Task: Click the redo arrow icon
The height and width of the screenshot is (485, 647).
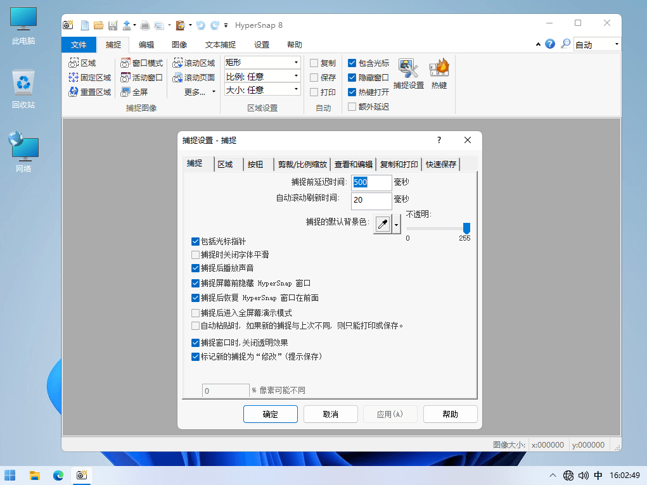Action: [215, 25]
